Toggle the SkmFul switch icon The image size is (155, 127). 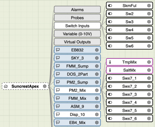coord(110,6)
